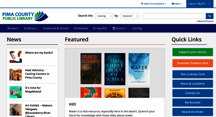
Task: Click the MegaMania news thumbnail image
Action: (x=16, y=92)
